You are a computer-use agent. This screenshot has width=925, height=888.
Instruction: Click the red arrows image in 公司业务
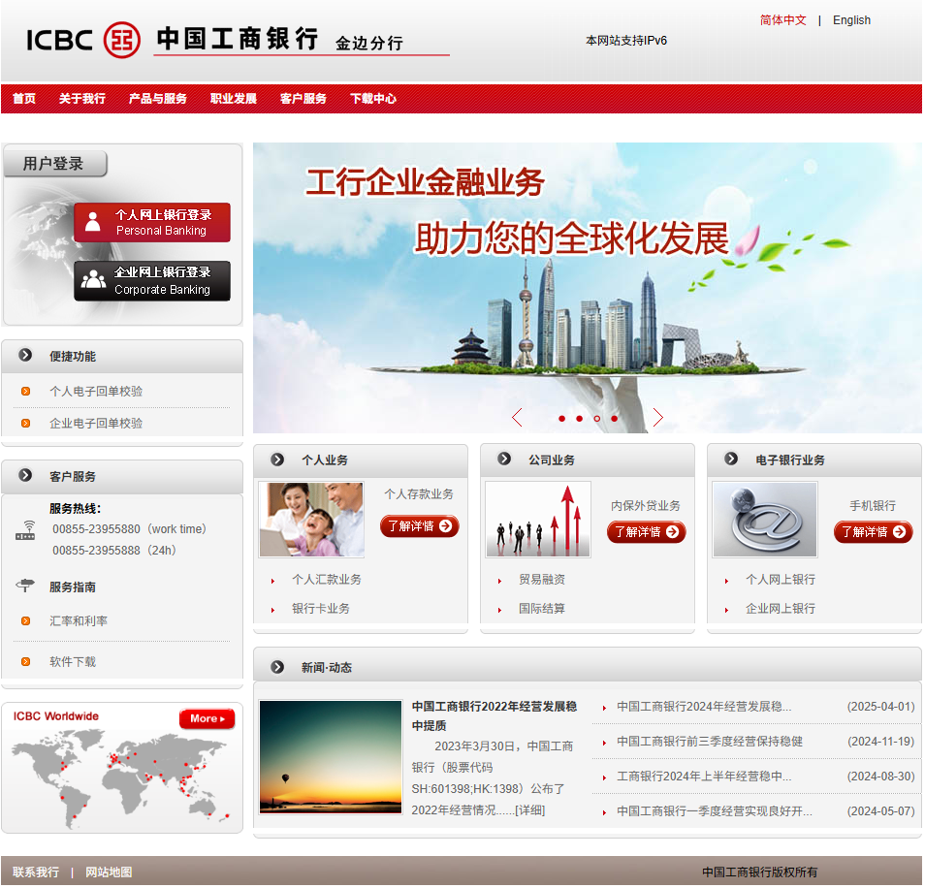(538, 520)
